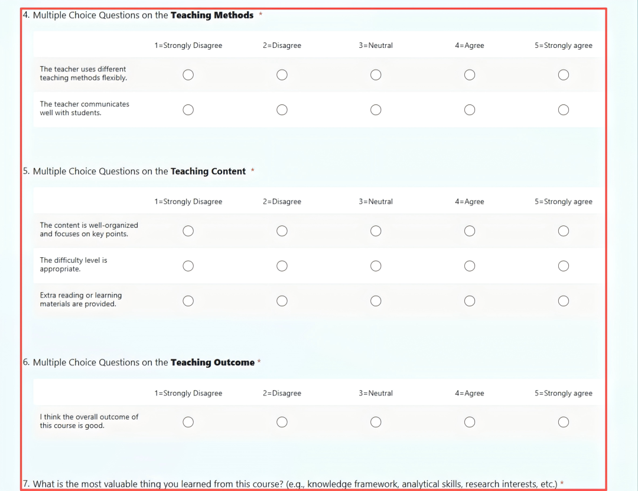Choose Strongly agree for difficulty level appropriate

click(x=564, y=266)
